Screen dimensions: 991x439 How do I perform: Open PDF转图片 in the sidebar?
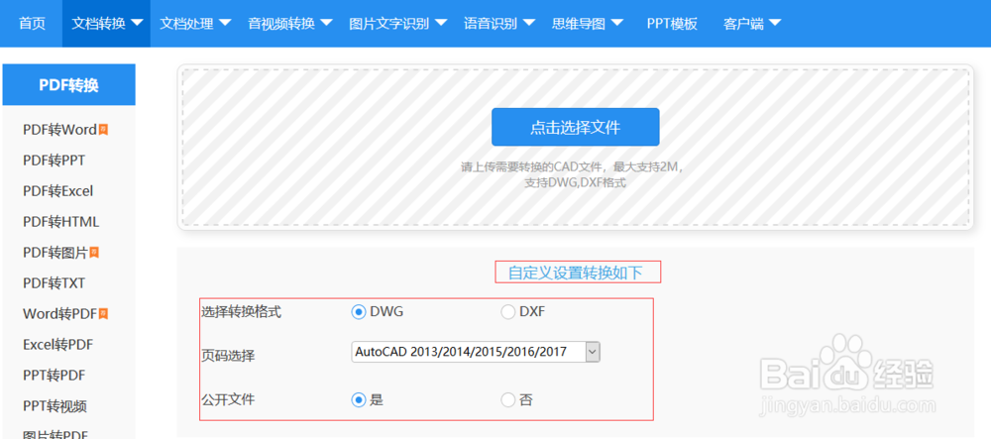[55, 253]
